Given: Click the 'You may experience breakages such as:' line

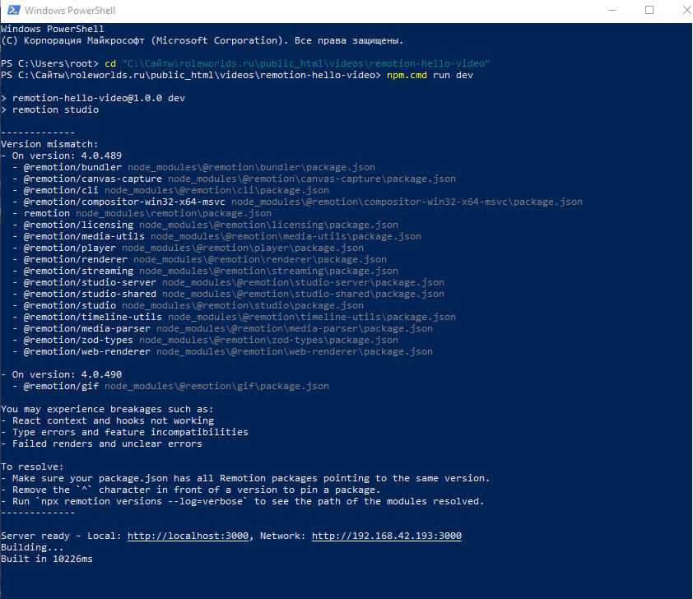Looking at the screenshot, I should [107, 409].
